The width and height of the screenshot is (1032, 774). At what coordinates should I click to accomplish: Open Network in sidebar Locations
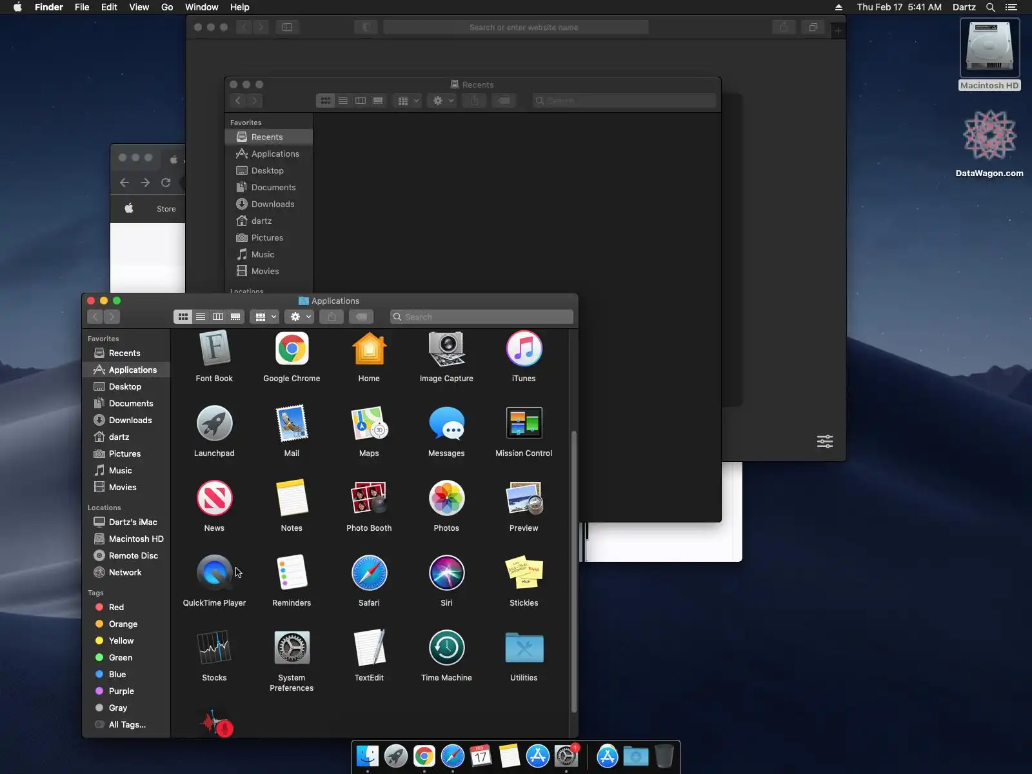(x=126, y=572)
